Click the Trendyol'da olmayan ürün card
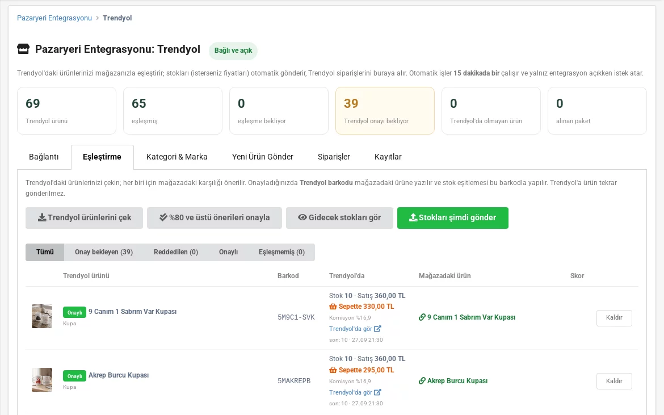Screen dimensions: 664x415 tap(491, 111)
